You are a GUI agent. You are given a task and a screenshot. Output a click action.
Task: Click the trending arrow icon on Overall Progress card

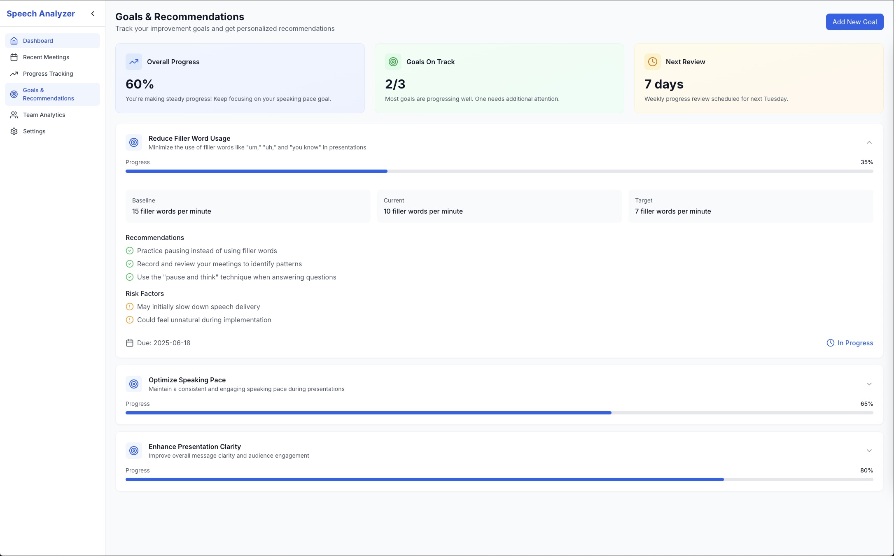[134, 62]
